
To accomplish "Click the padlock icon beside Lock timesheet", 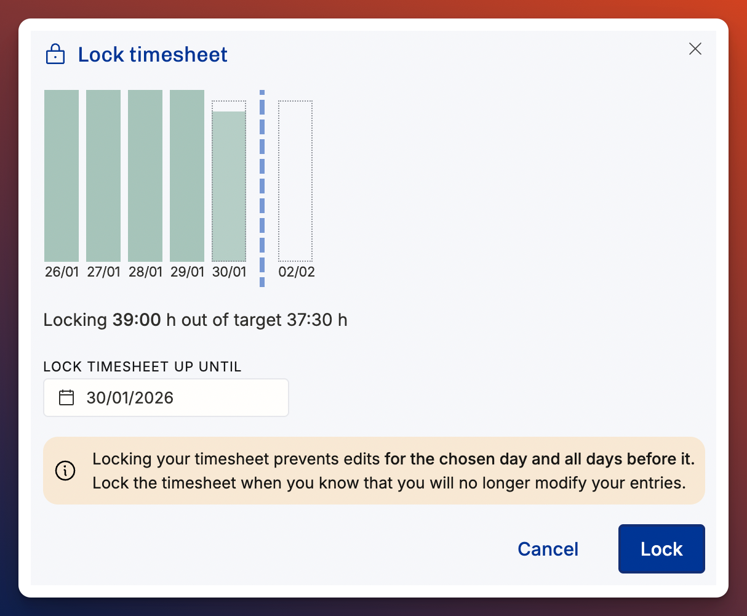I will click(55, 54).
